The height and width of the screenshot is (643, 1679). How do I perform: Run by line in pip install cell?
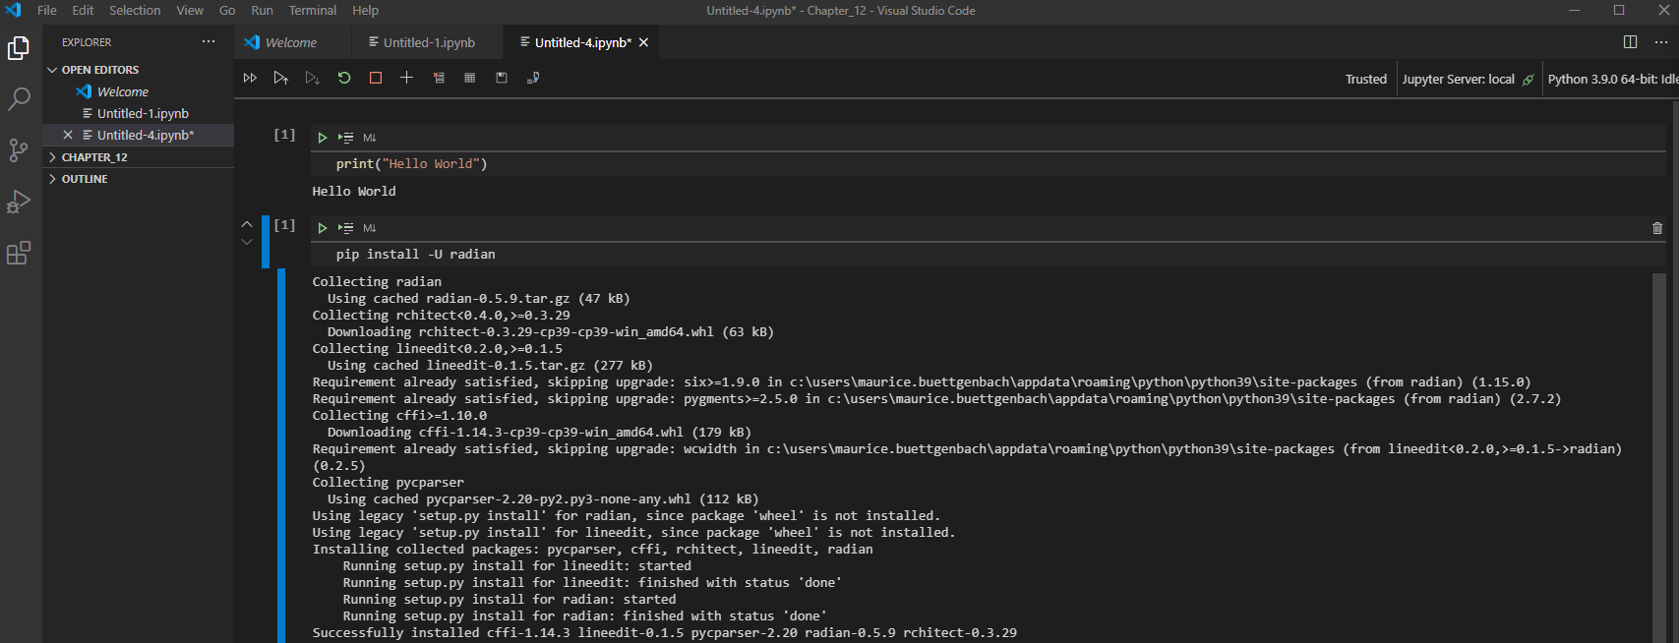pyautogui.click(x=346, y=228)
